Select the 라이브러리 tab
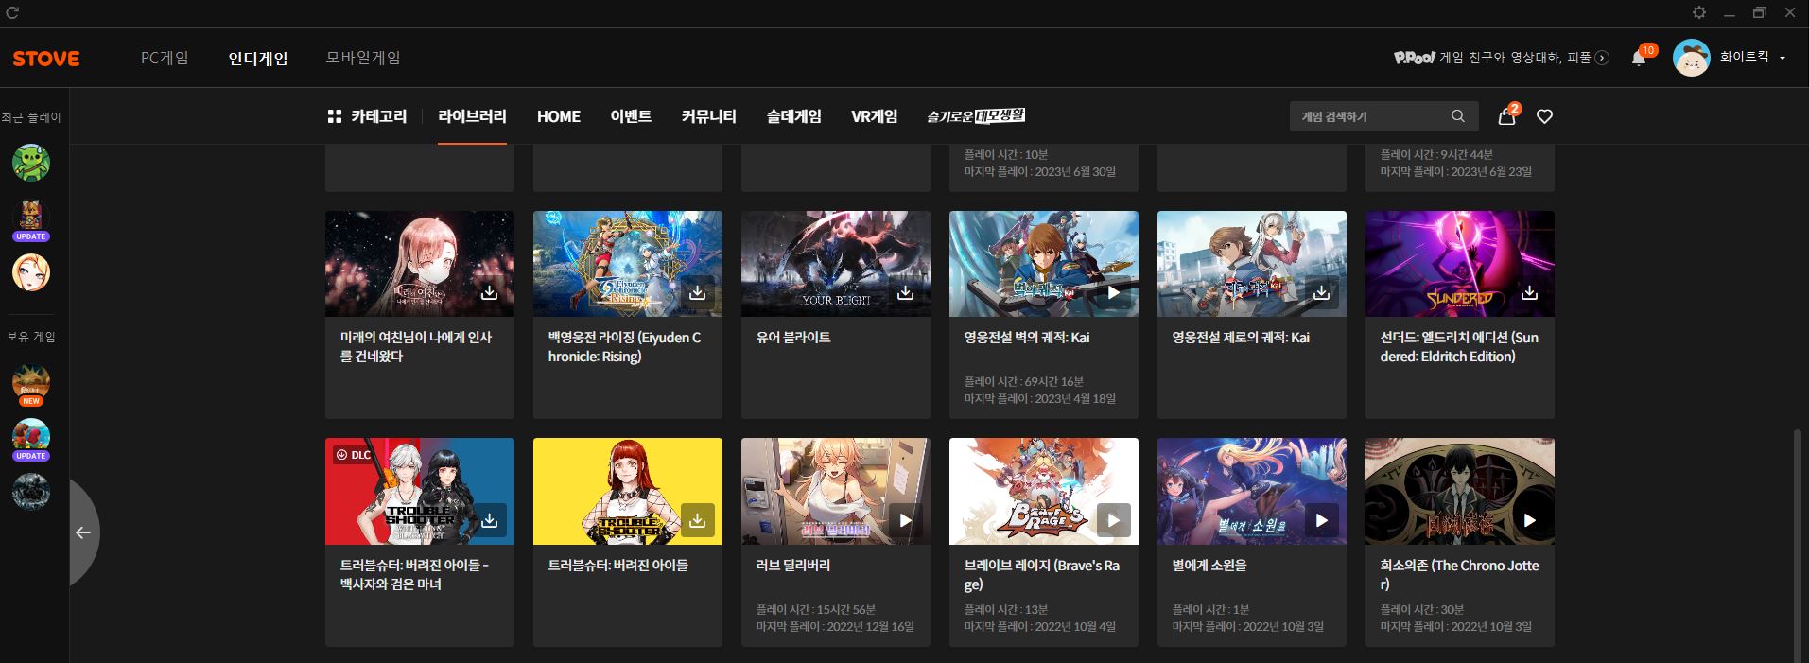 tap(472, 116)
